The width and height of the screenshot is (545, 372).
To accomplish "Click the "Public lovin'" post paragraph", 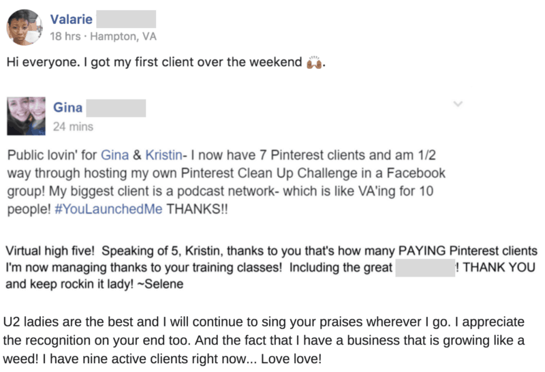I will [225, 180].
